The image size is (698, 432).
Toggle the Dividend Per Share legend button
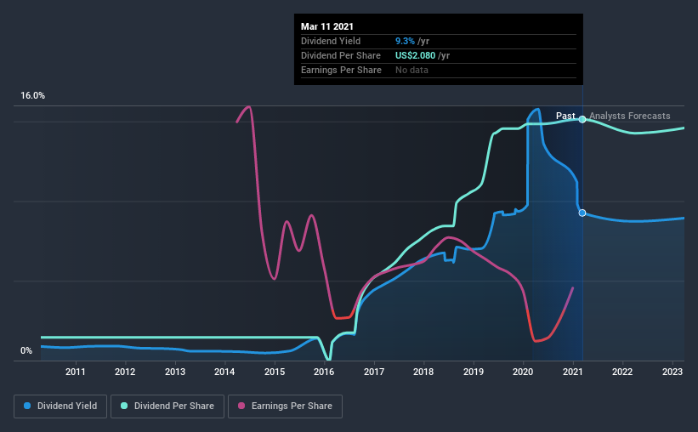tap(167, 406)
